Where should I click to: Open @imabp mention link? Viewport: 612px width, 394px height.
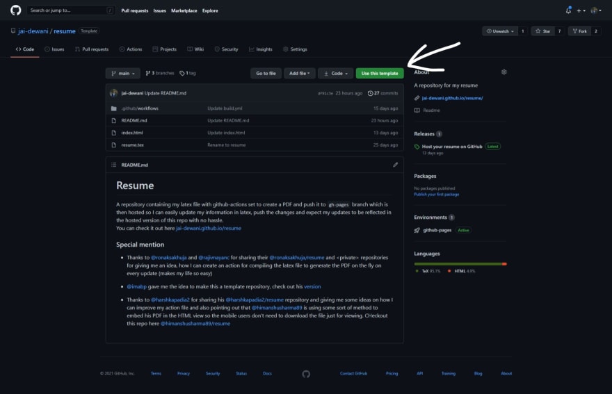click(136, 286)
